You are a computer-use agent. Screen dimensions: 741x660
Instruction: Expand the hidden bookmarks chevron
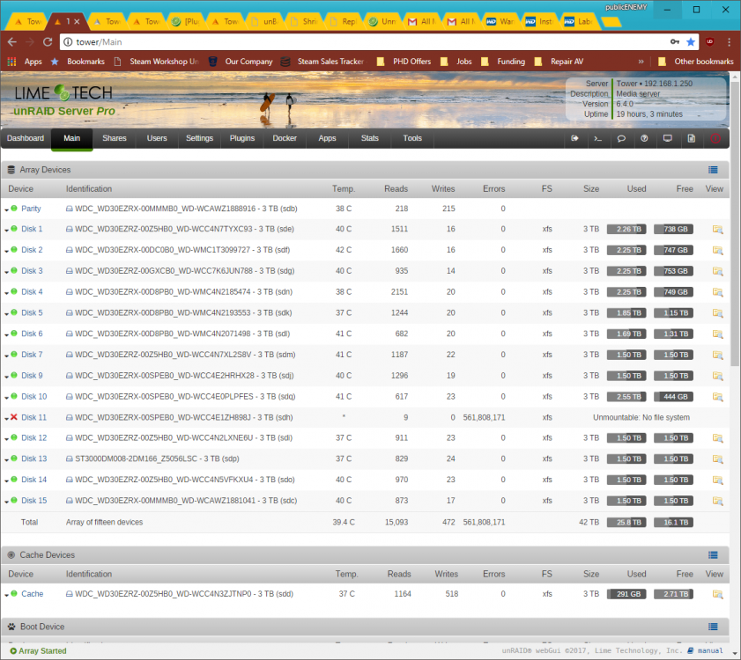641,62
